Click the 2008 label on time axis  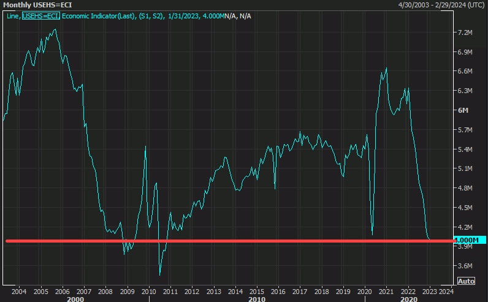(x=105, y=290)
